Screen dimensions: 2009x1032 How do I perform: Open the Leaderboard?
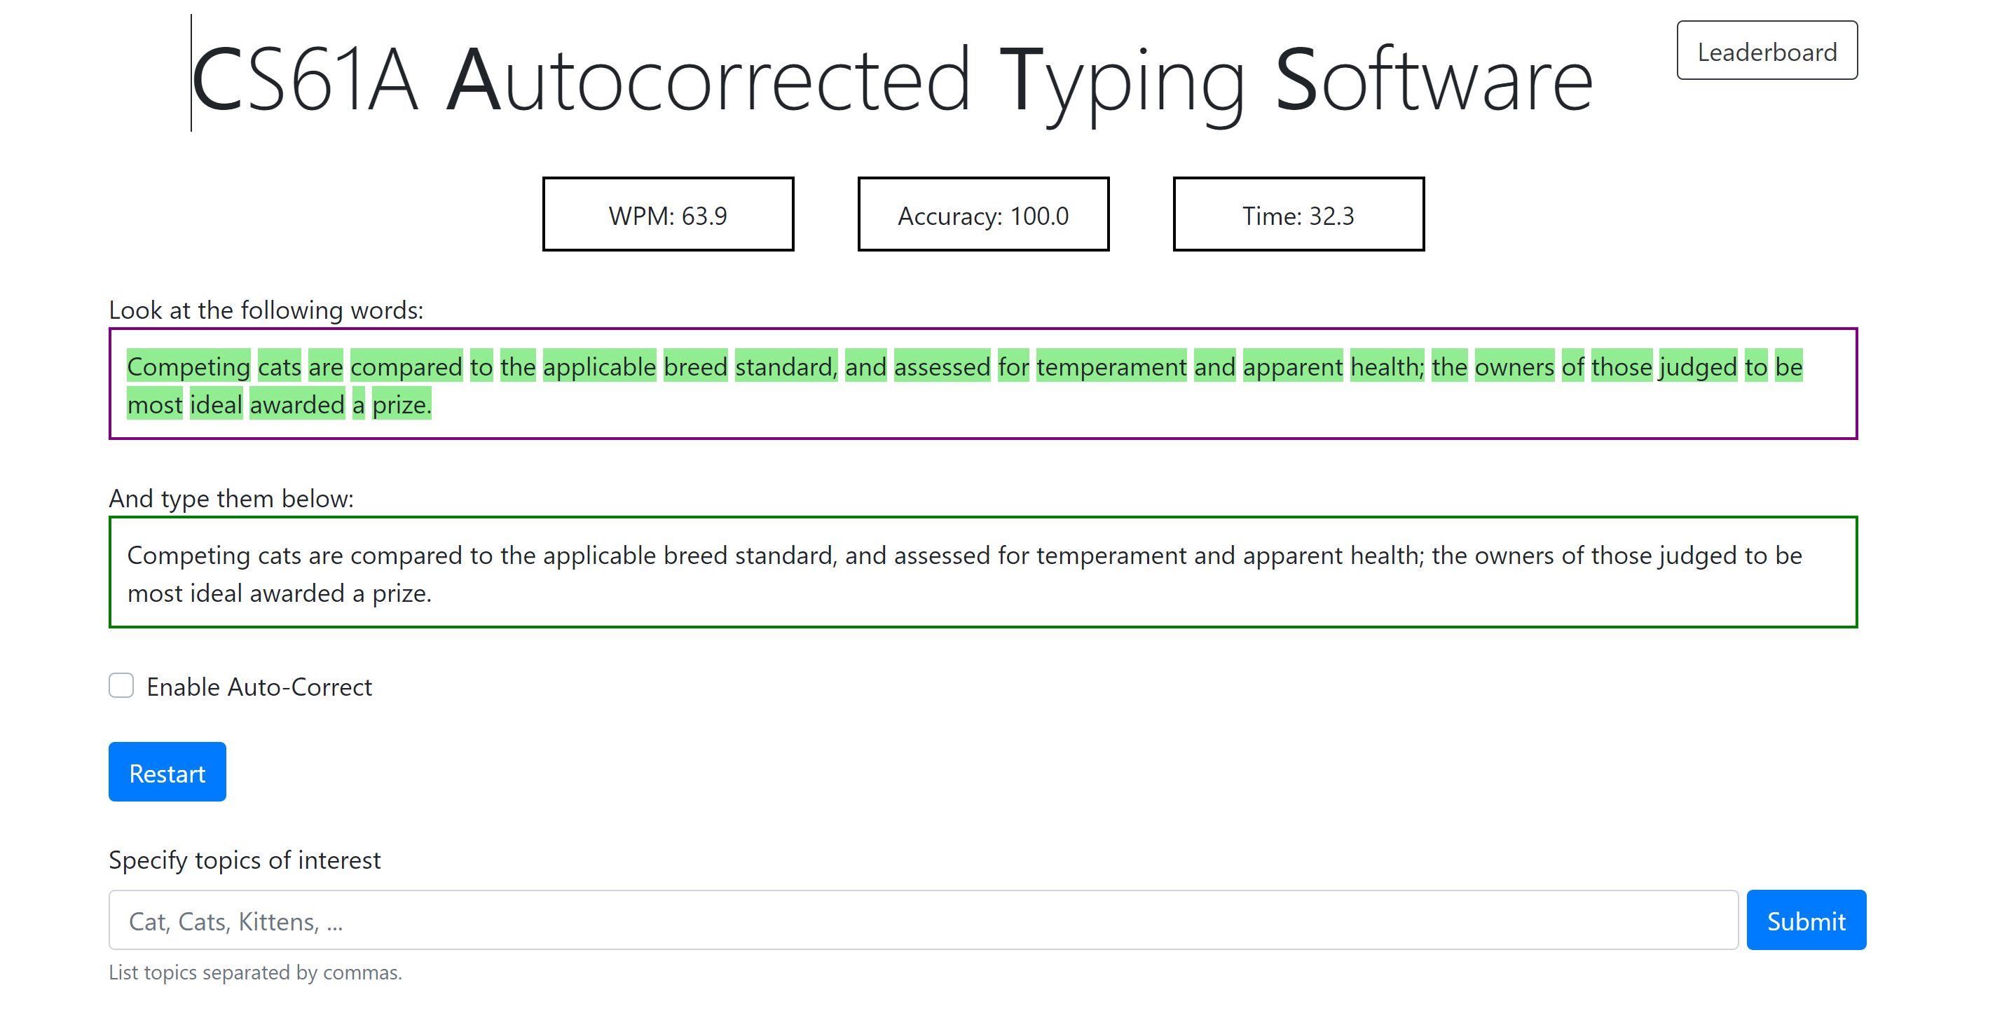tap(1767, 50)
